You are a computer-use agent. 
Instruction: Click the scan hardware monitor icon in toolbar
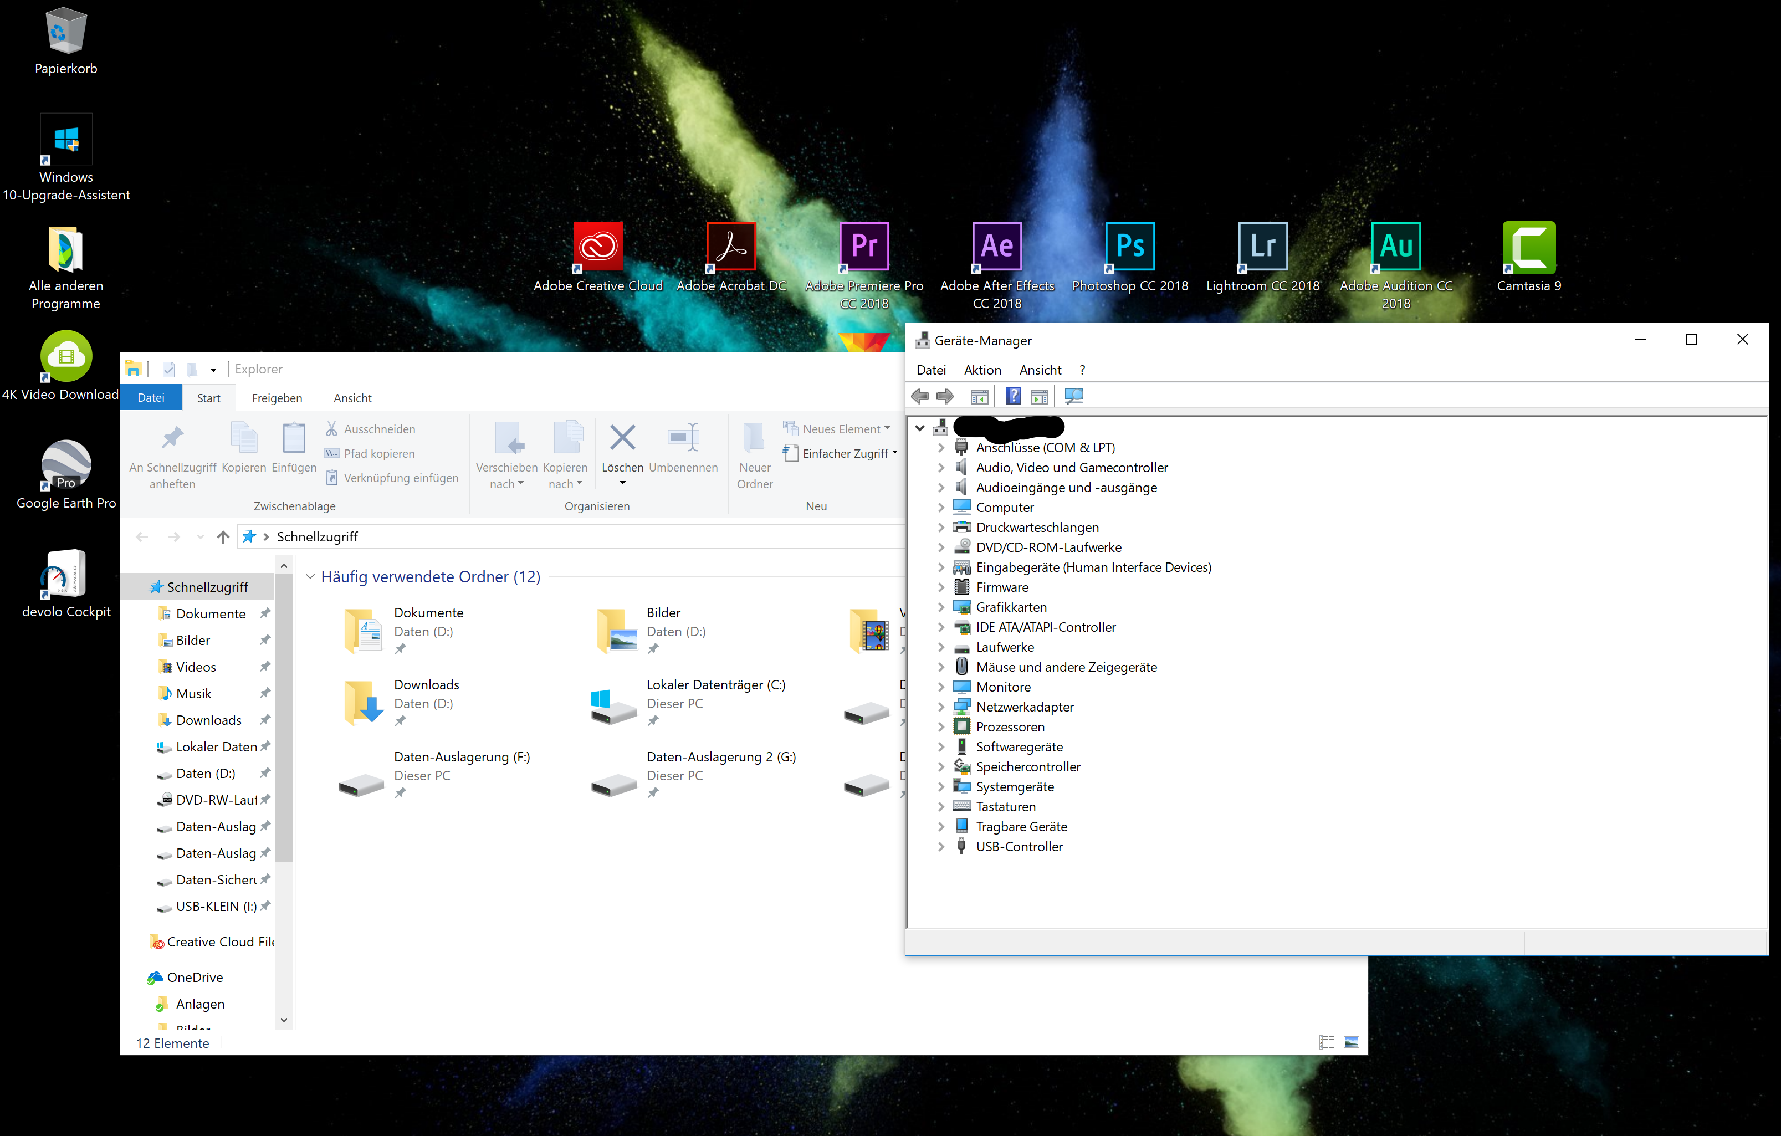tap(1073, 396)
